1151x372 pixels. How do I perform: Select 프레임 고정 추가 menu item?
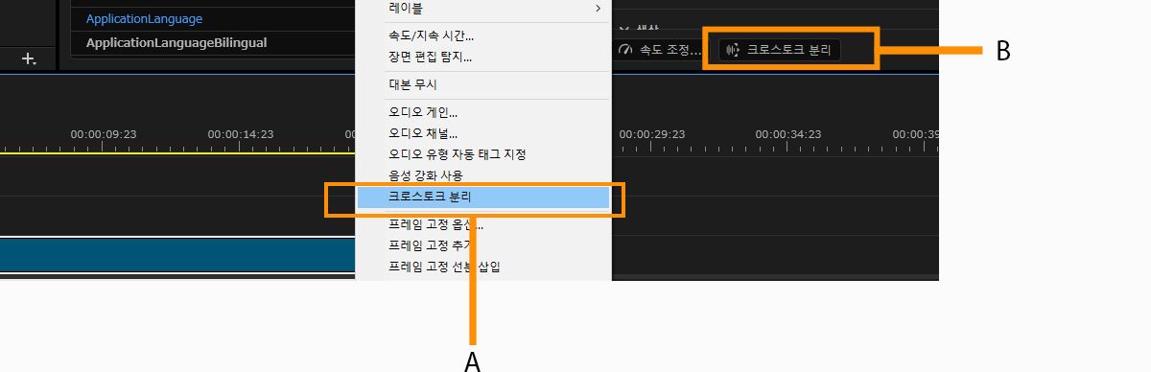(x=482, y=245)
